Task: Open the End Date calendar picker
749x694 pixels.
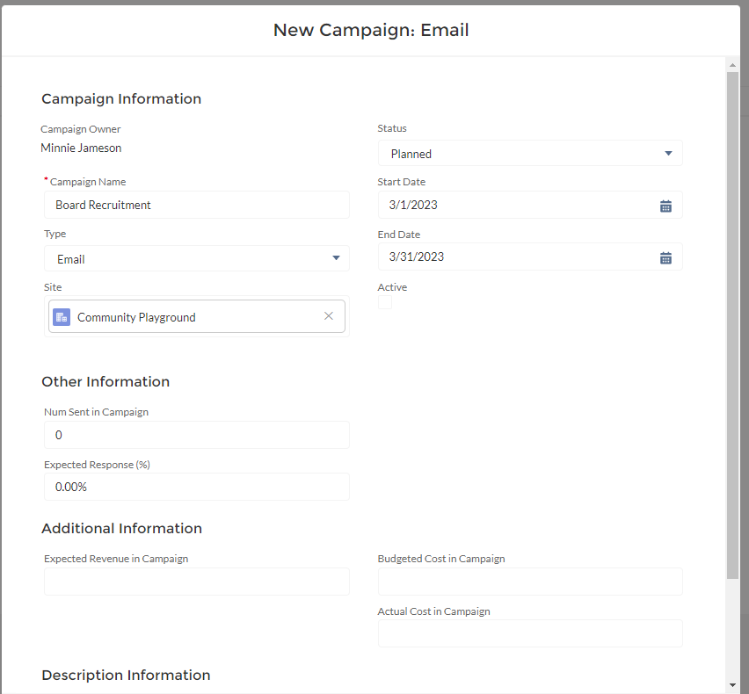Action: (665, 257)
